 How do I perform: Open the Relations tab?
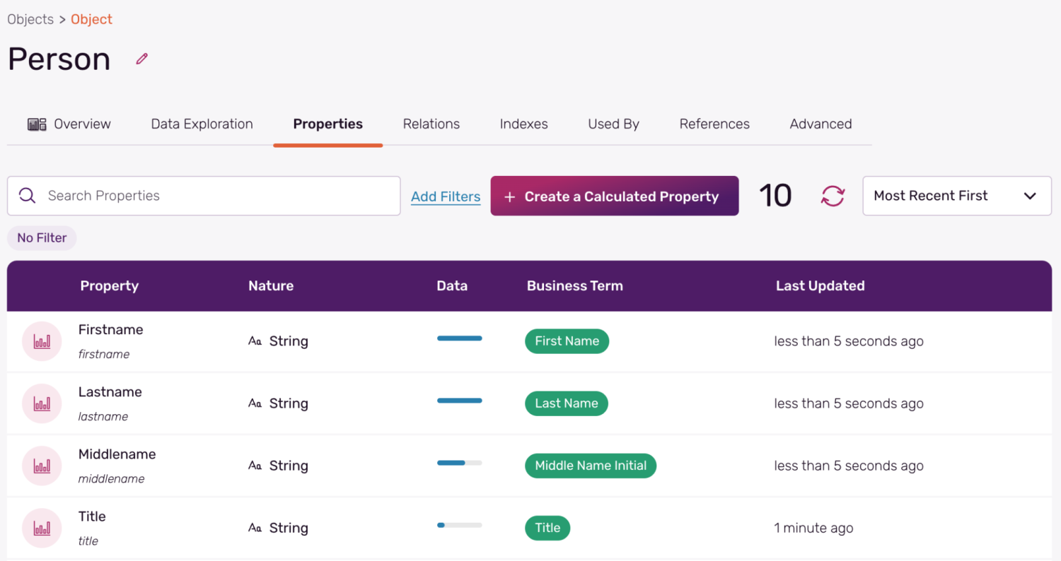click(431, 124)
